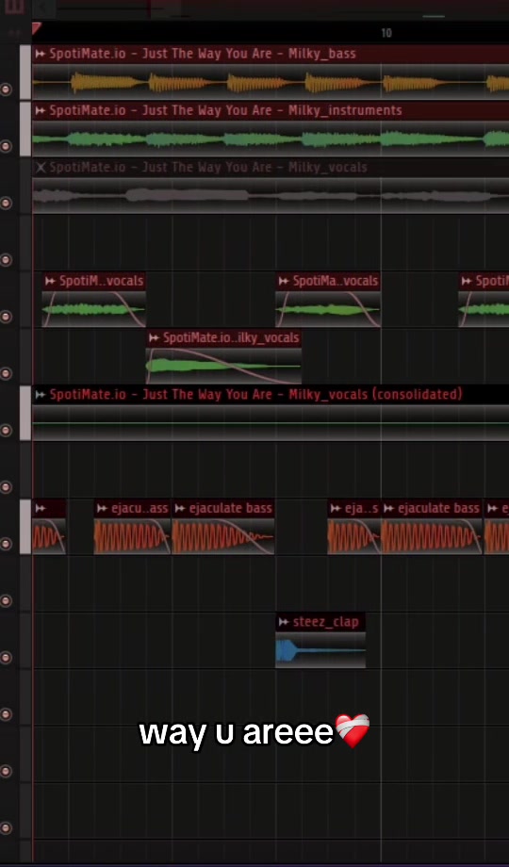The image size is (509, 867).
Task: Click the consolidated Milky_vocals clip menu icon
Action: coord(40,394)
